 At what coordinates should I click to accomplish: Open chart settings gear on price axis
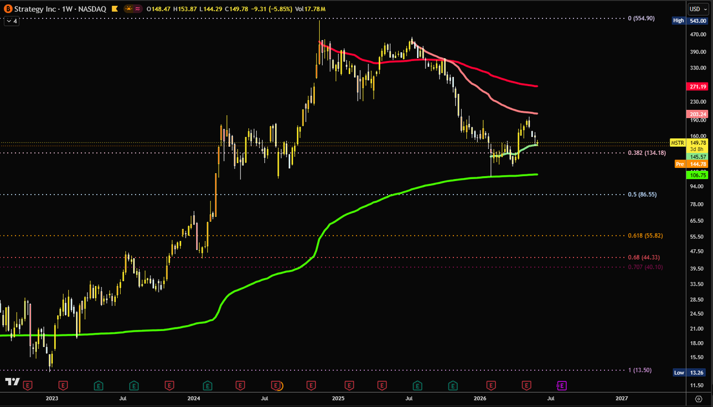coord(699,399)
